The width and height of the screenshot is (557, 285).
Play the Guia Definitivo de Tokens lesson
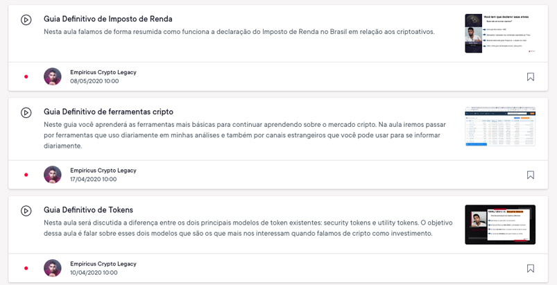26,211
